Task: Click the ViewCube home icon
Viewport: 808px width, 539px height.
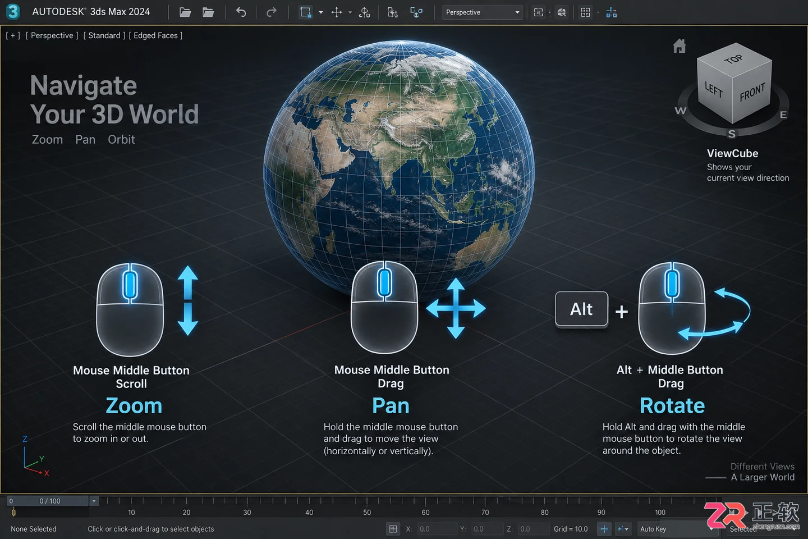Action: [680, 46]
